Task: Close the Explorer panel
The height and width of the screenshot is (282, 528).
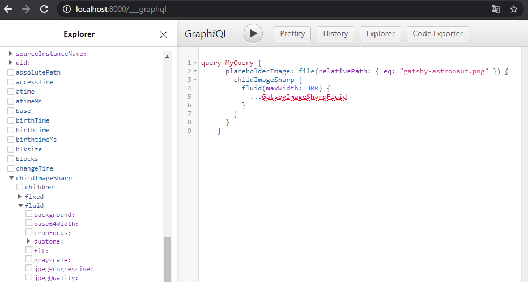Action: pyautogui.click(x=164, y=34)
